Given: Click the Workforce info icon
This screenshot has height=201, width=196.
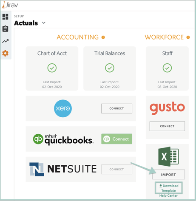Looking at the screenshot, I should tap(188, 37).
